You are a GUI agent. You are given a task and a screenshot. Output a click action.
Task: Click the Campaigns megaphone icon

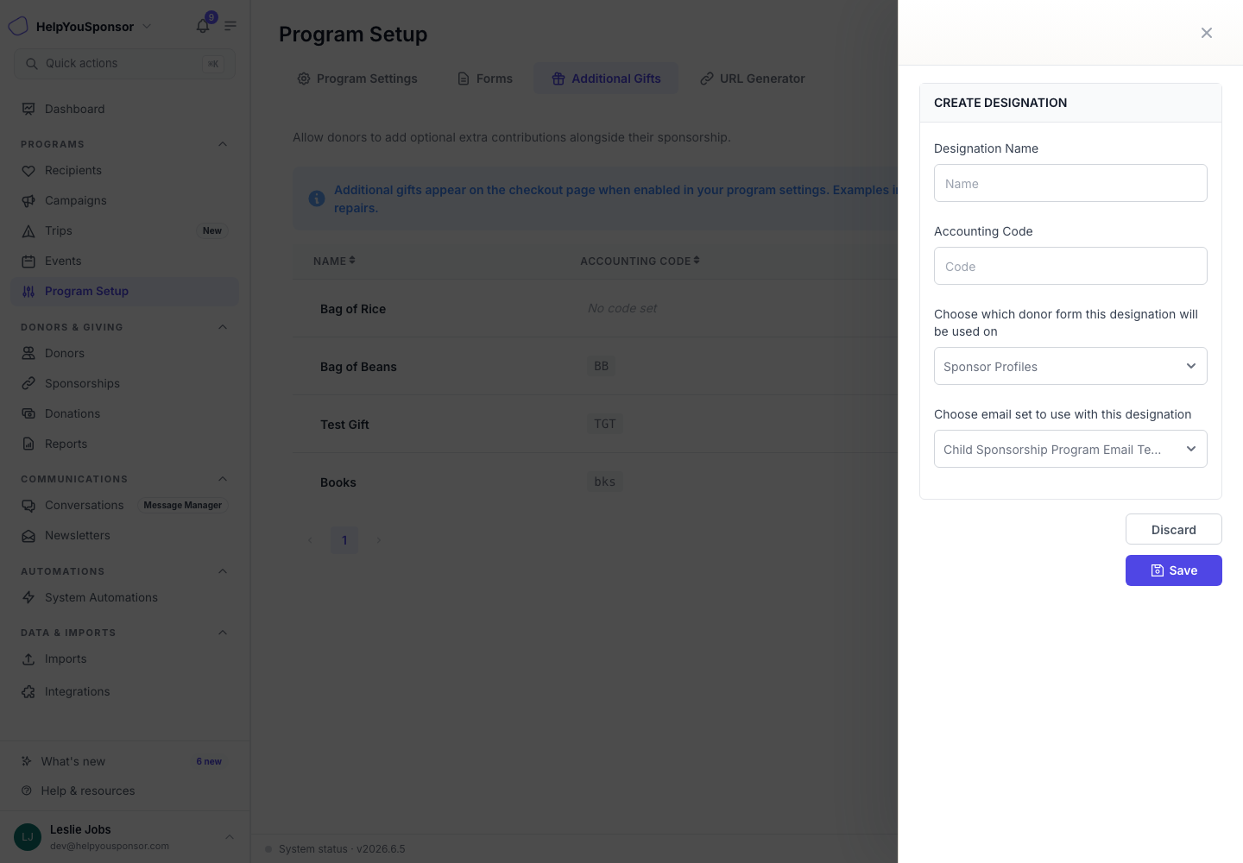[x=28, y=201]
